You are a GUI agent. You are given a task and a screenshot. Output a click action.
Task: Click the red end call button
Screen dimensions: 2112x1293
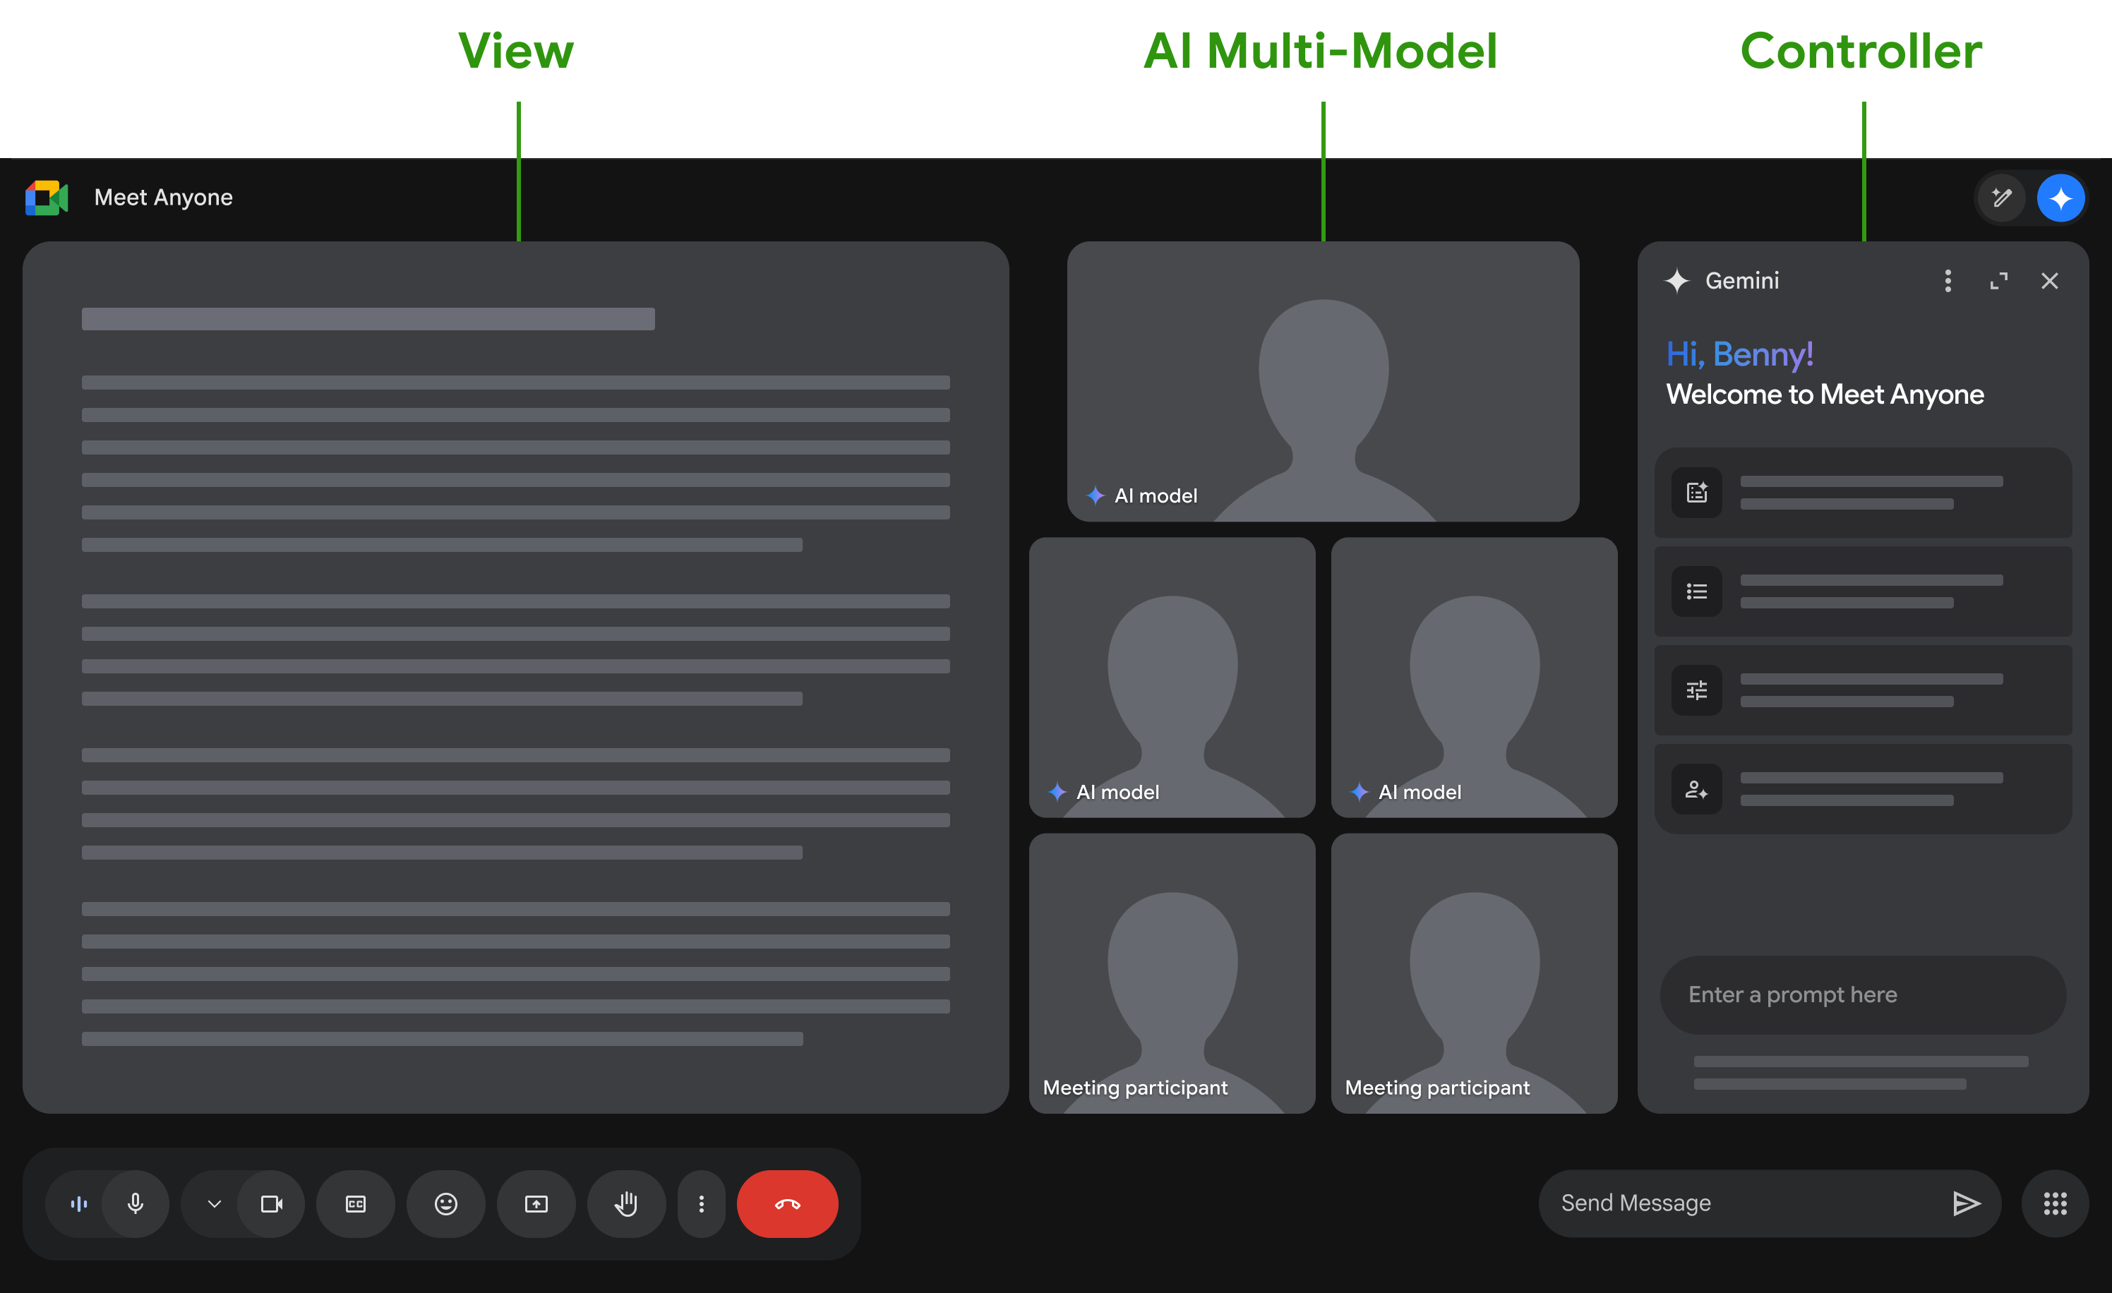pos(787,1204)
